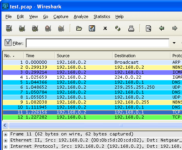
Task: Click the stop capture icon
Action: [48, 28]
